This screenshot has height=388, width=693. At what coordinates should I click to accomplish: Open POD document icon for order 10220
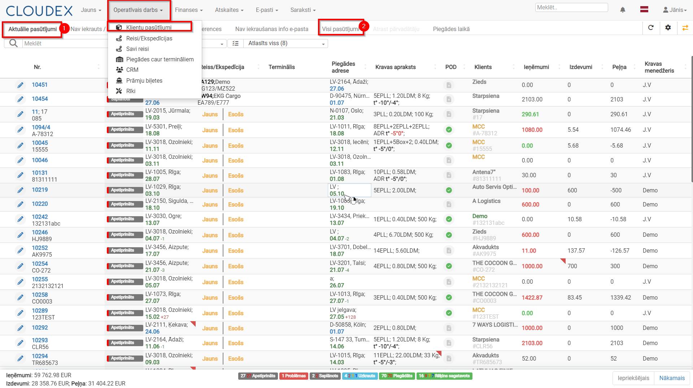coord(449,204)
